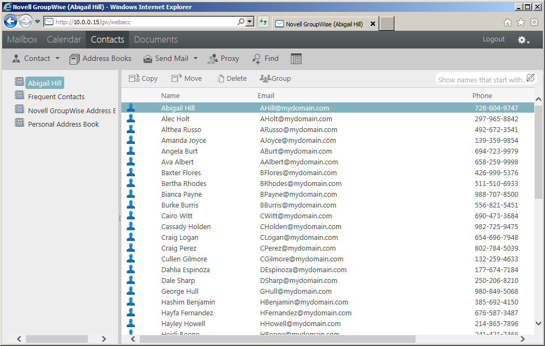
Task: Click the name filter clear icon
Action: [530, 78]
